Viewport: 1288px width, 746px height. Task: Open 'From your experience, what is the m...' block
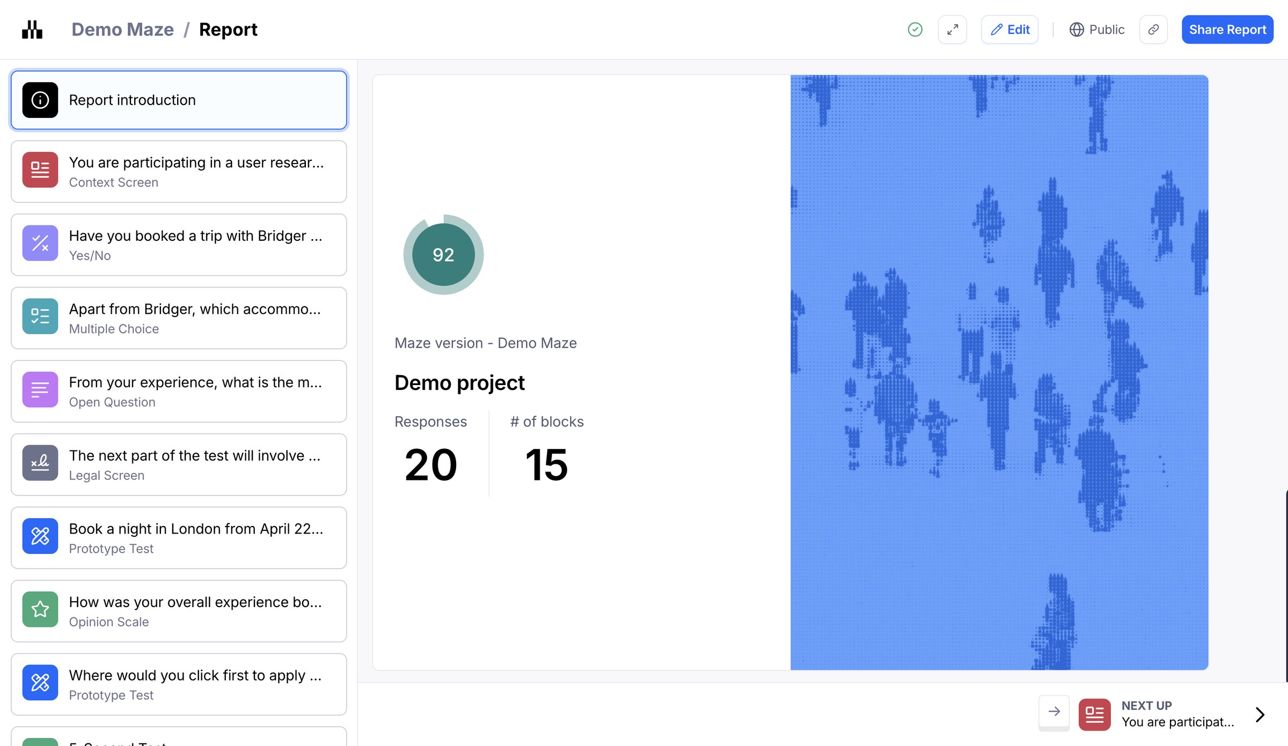tap(179, 392)
